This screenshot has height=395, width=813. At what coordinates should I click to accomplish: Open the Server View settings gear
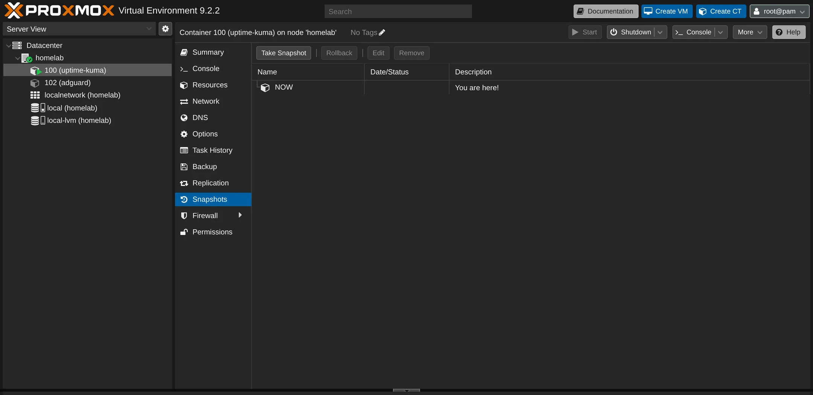click(165, 29)
